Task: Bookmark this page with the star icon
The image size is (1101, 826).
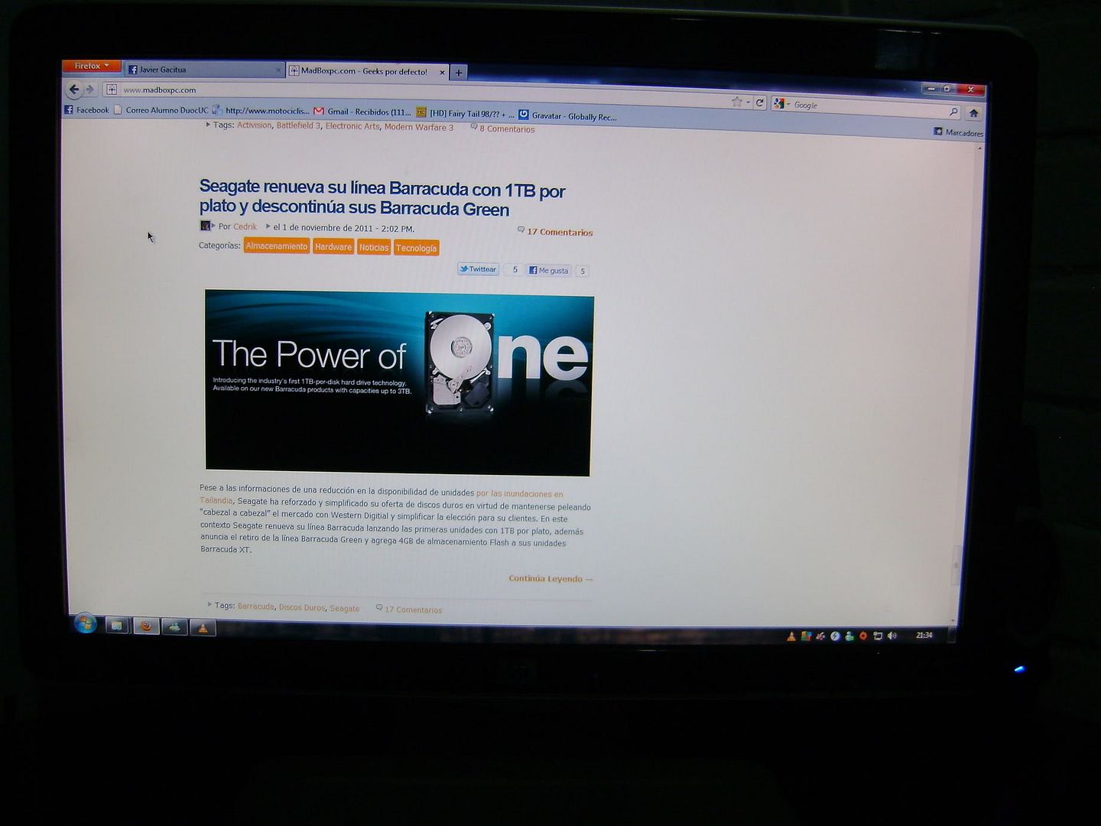Action: click(737, 101)
